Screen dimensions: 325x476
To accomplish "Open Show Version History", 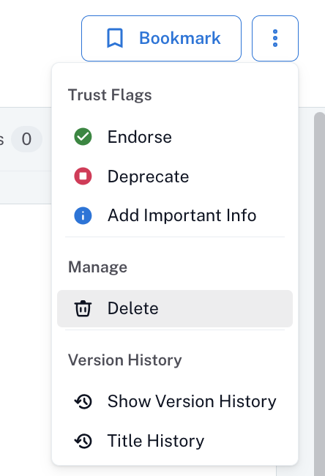I will click(175, 401).
